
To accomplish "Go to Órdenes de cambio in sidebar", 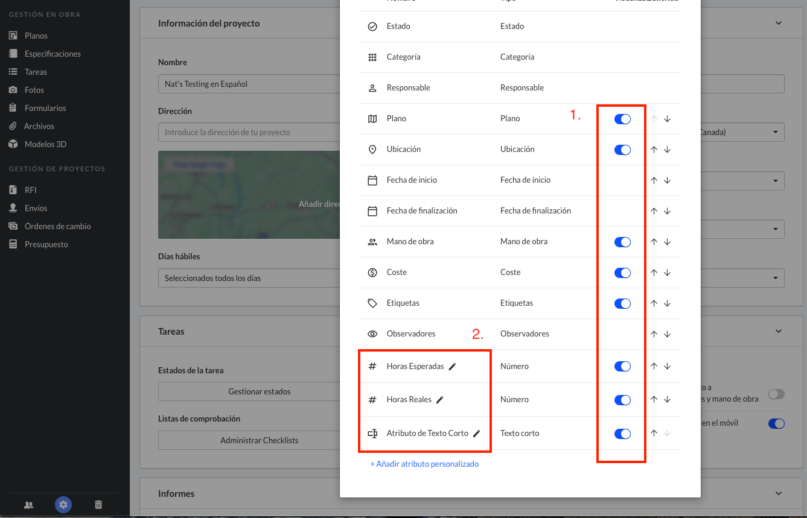I will point(57,226).
